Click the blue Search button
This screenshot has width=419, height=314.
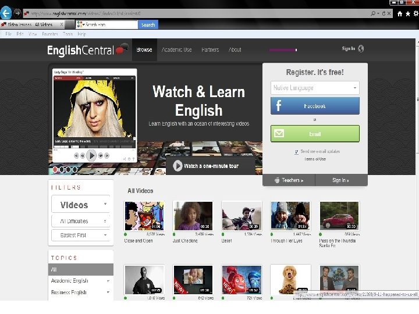pyautogui.click(x=148, y=24)
